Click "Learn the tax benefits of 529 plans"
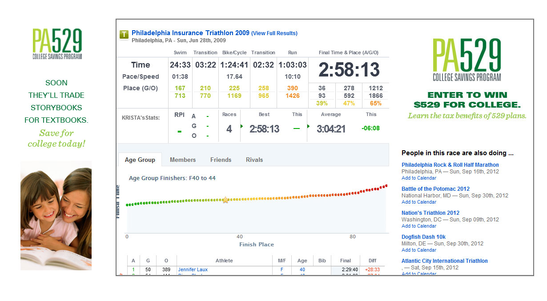The image size is (547, 301). pos(467,116)
